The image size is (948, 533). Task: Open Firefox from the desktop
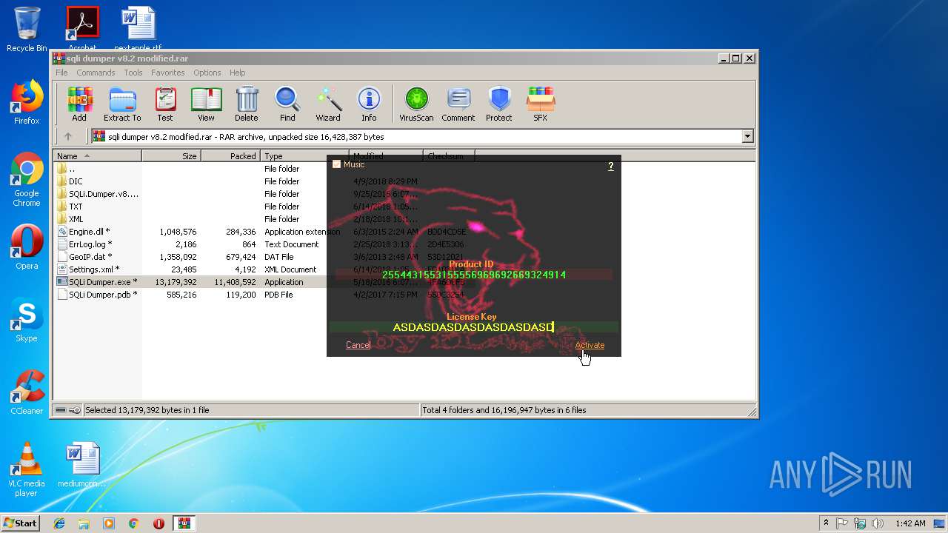coord(27,102)
